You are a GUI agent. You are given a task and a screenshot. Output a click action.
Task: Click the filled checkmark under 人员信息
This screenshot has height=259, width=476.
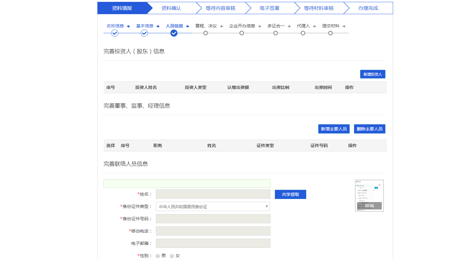click(x=174, y=33)
